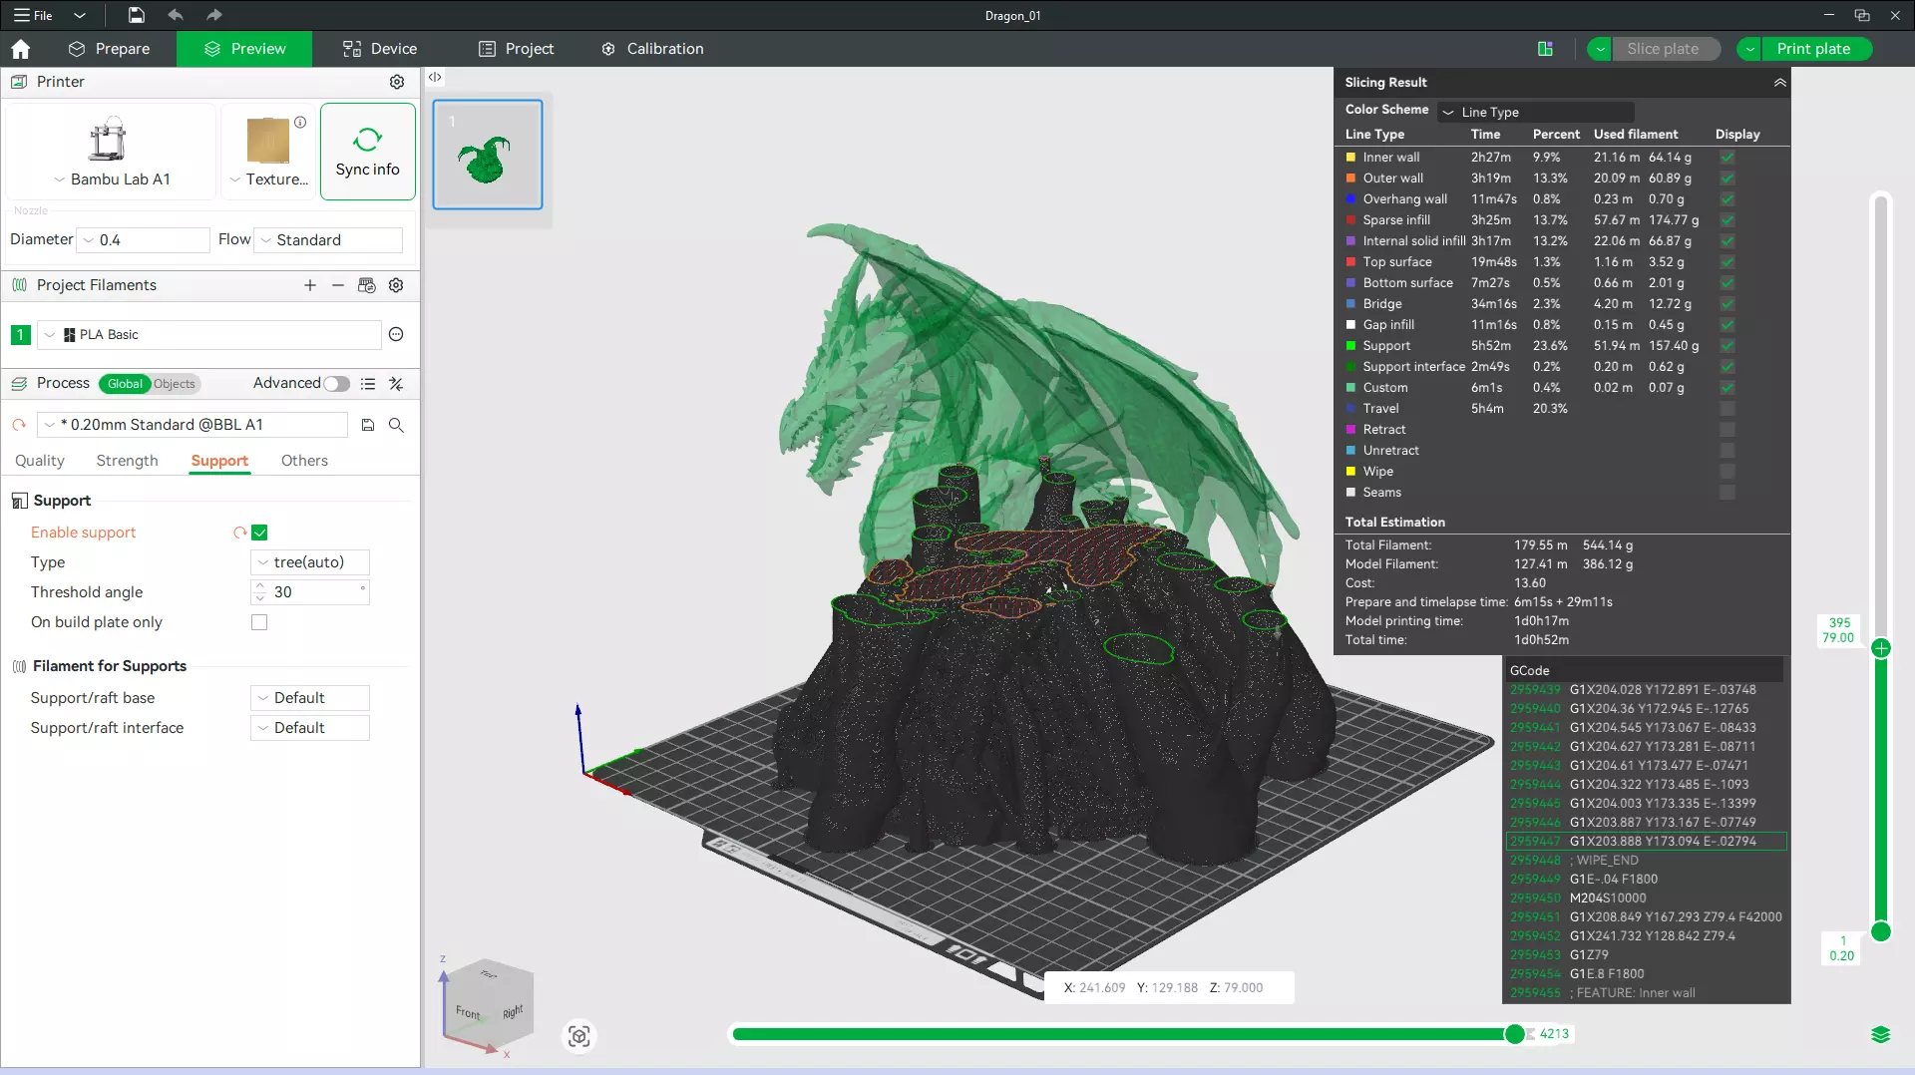The image size is (1915, 1075).
Task: Open Print plate dropdown arrow
Action: click(1749, 49)
